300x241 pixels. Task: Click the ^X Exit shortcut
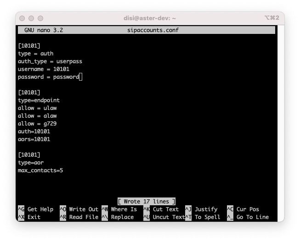29,217
